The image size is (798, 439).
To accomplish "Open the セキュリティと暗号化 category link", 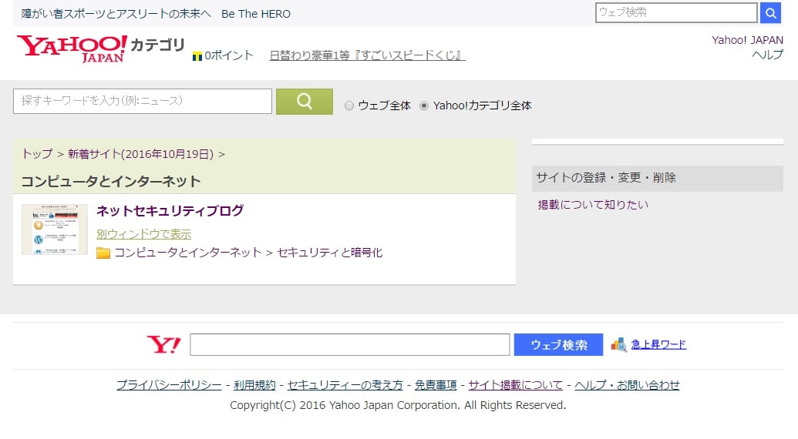I will pos(330,253).
